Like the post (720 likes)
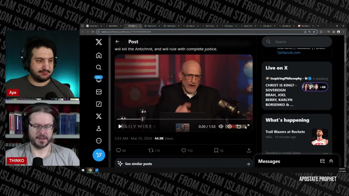This screenshot has width=349, height=196. pyautogui.click(x=187, y=150)
